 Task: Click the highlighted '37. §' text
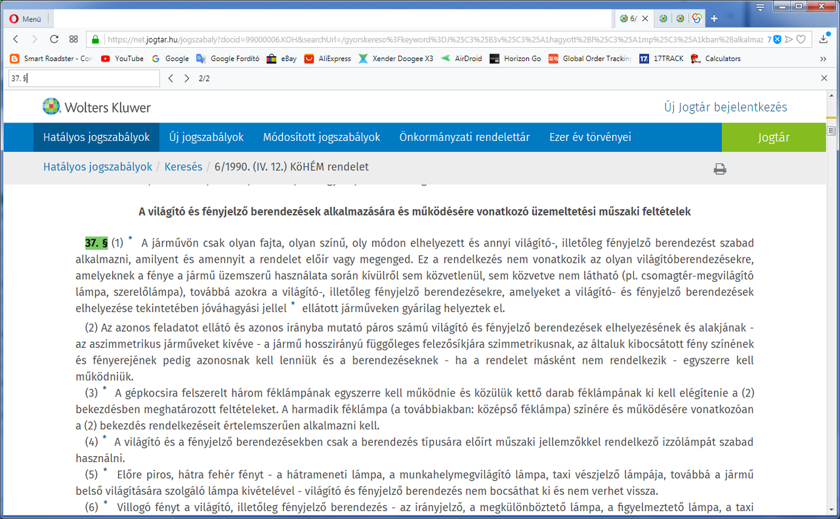[96, 242]
